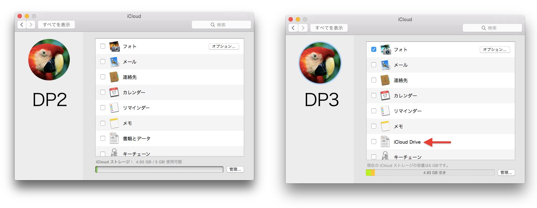The height and width of the screenshot is (208, 537).
Task: Click the 4.93 GB 空き storage bar in DP3
Action: [x=430, y=173]
